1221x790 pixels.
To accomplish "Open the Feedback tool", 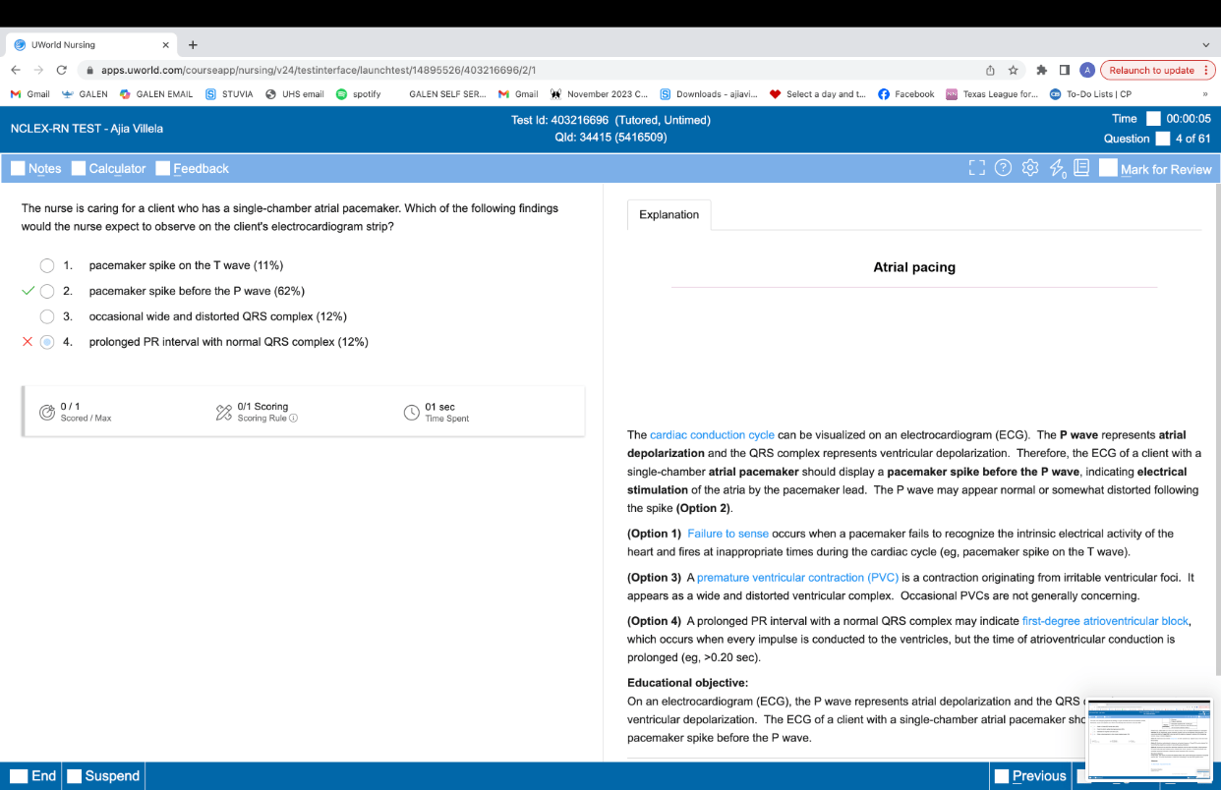I will (x=193, y=169).
